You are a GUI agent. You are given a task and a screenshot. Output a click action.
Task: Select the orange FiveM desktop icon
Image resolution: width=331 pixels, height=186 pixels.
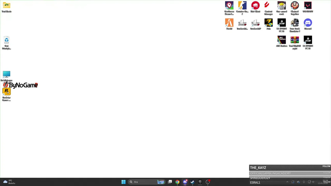(229, 24)
